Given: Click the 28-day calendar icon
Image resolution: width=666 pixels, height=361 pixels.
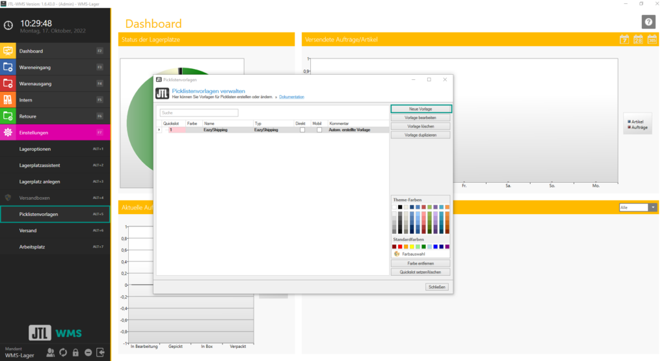Looking at the screenshot, I should point(638,40).
